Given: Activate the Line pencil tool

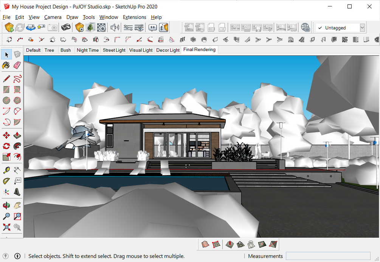Looking at the screenshot, I should [6, 79].
